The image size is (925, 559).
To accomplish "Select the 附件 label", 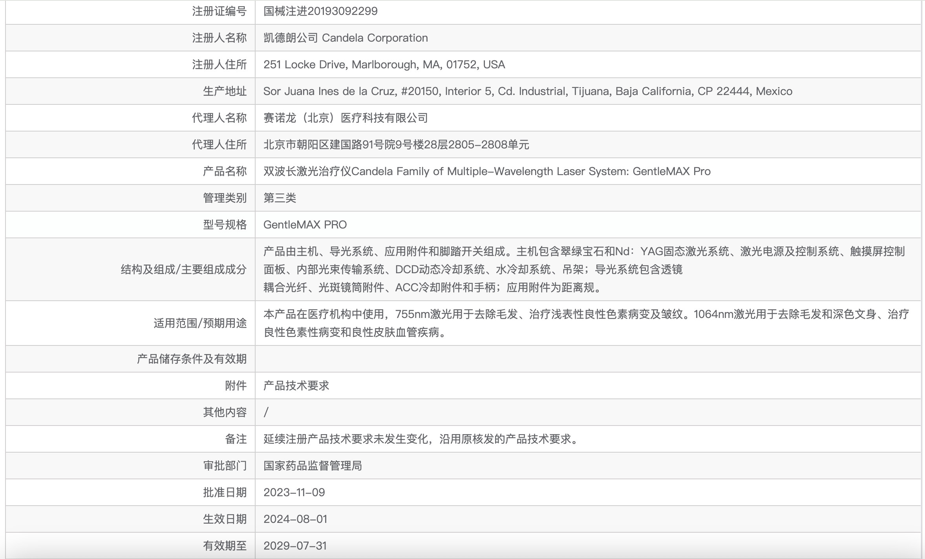I will click(x=236, y=385).
